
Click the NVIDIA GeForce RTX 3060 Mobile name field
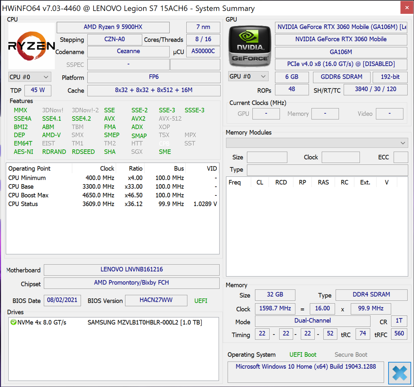pyautogui.click(x=341, y=39)
